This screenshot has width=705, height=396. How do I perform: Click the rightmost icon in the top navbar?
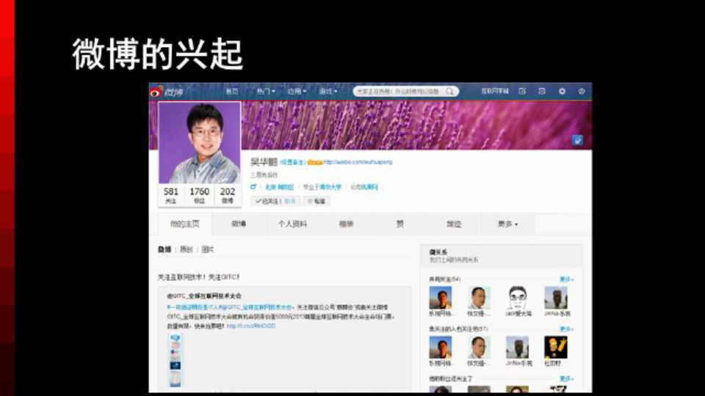click(581, 92)
